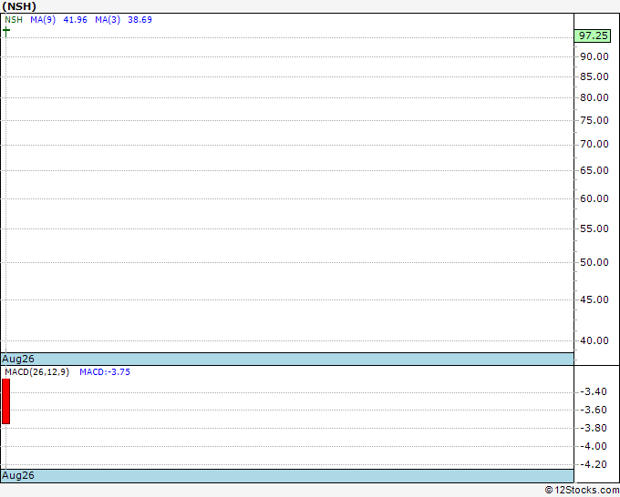
Task: Click the 70.00 price axis label
Action: [x=594, y=144]
